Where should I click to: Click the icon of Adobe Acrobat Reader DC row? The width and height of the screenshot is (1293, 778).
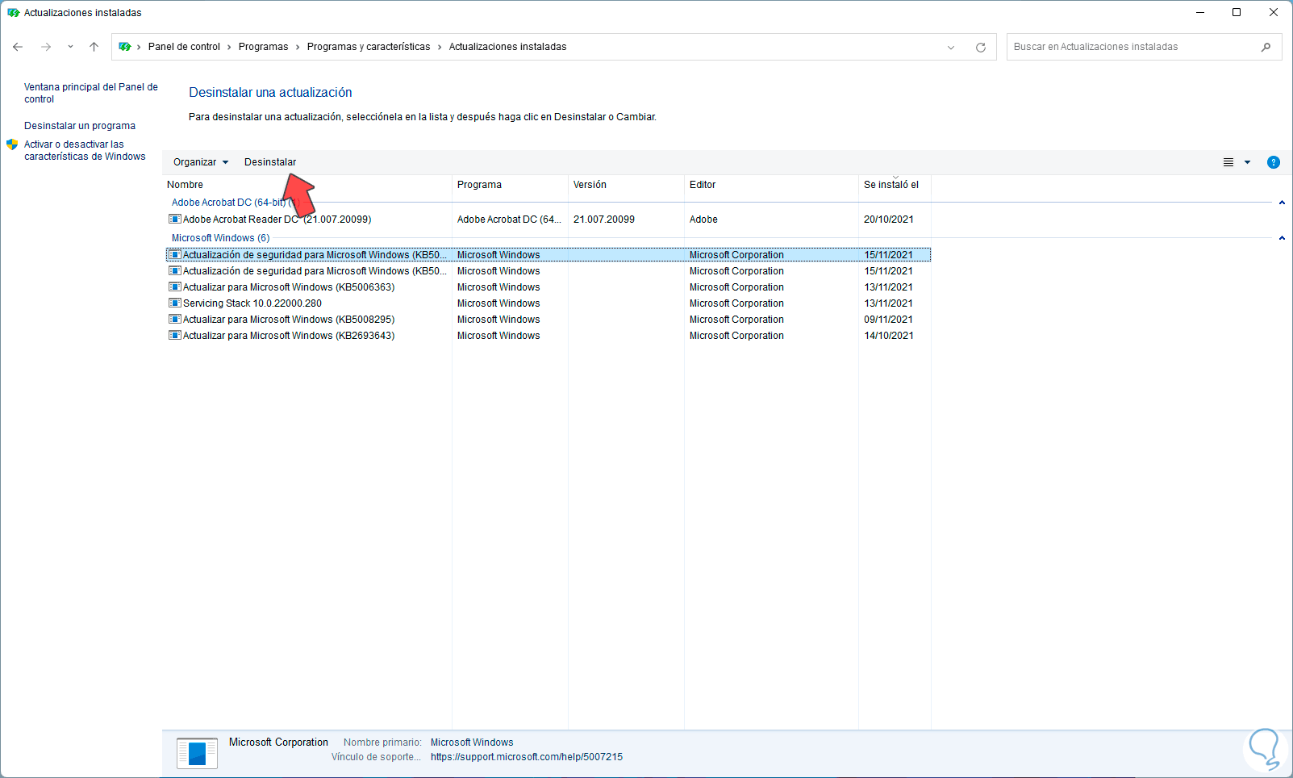[x=175, y=220]
